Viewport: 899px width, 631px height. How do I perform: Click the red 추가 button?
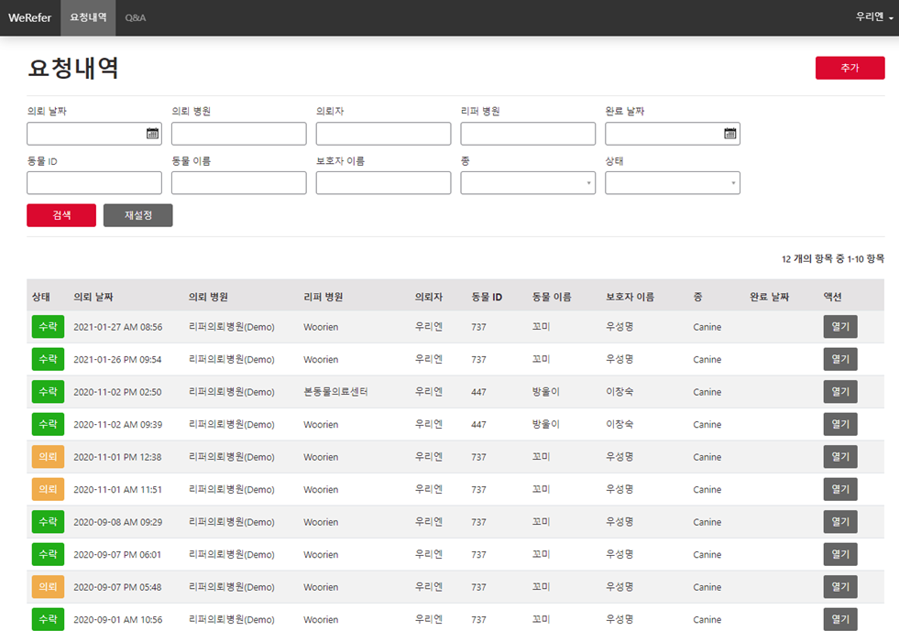tap(850, 68)
